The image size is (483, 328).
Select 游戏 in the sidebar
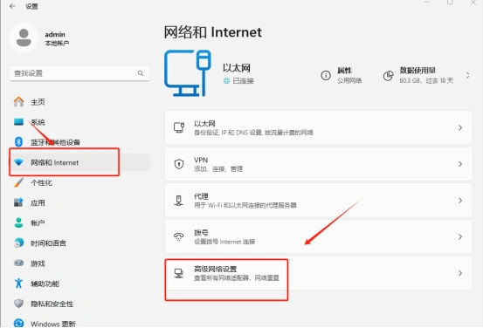click(x=79, y=263)
